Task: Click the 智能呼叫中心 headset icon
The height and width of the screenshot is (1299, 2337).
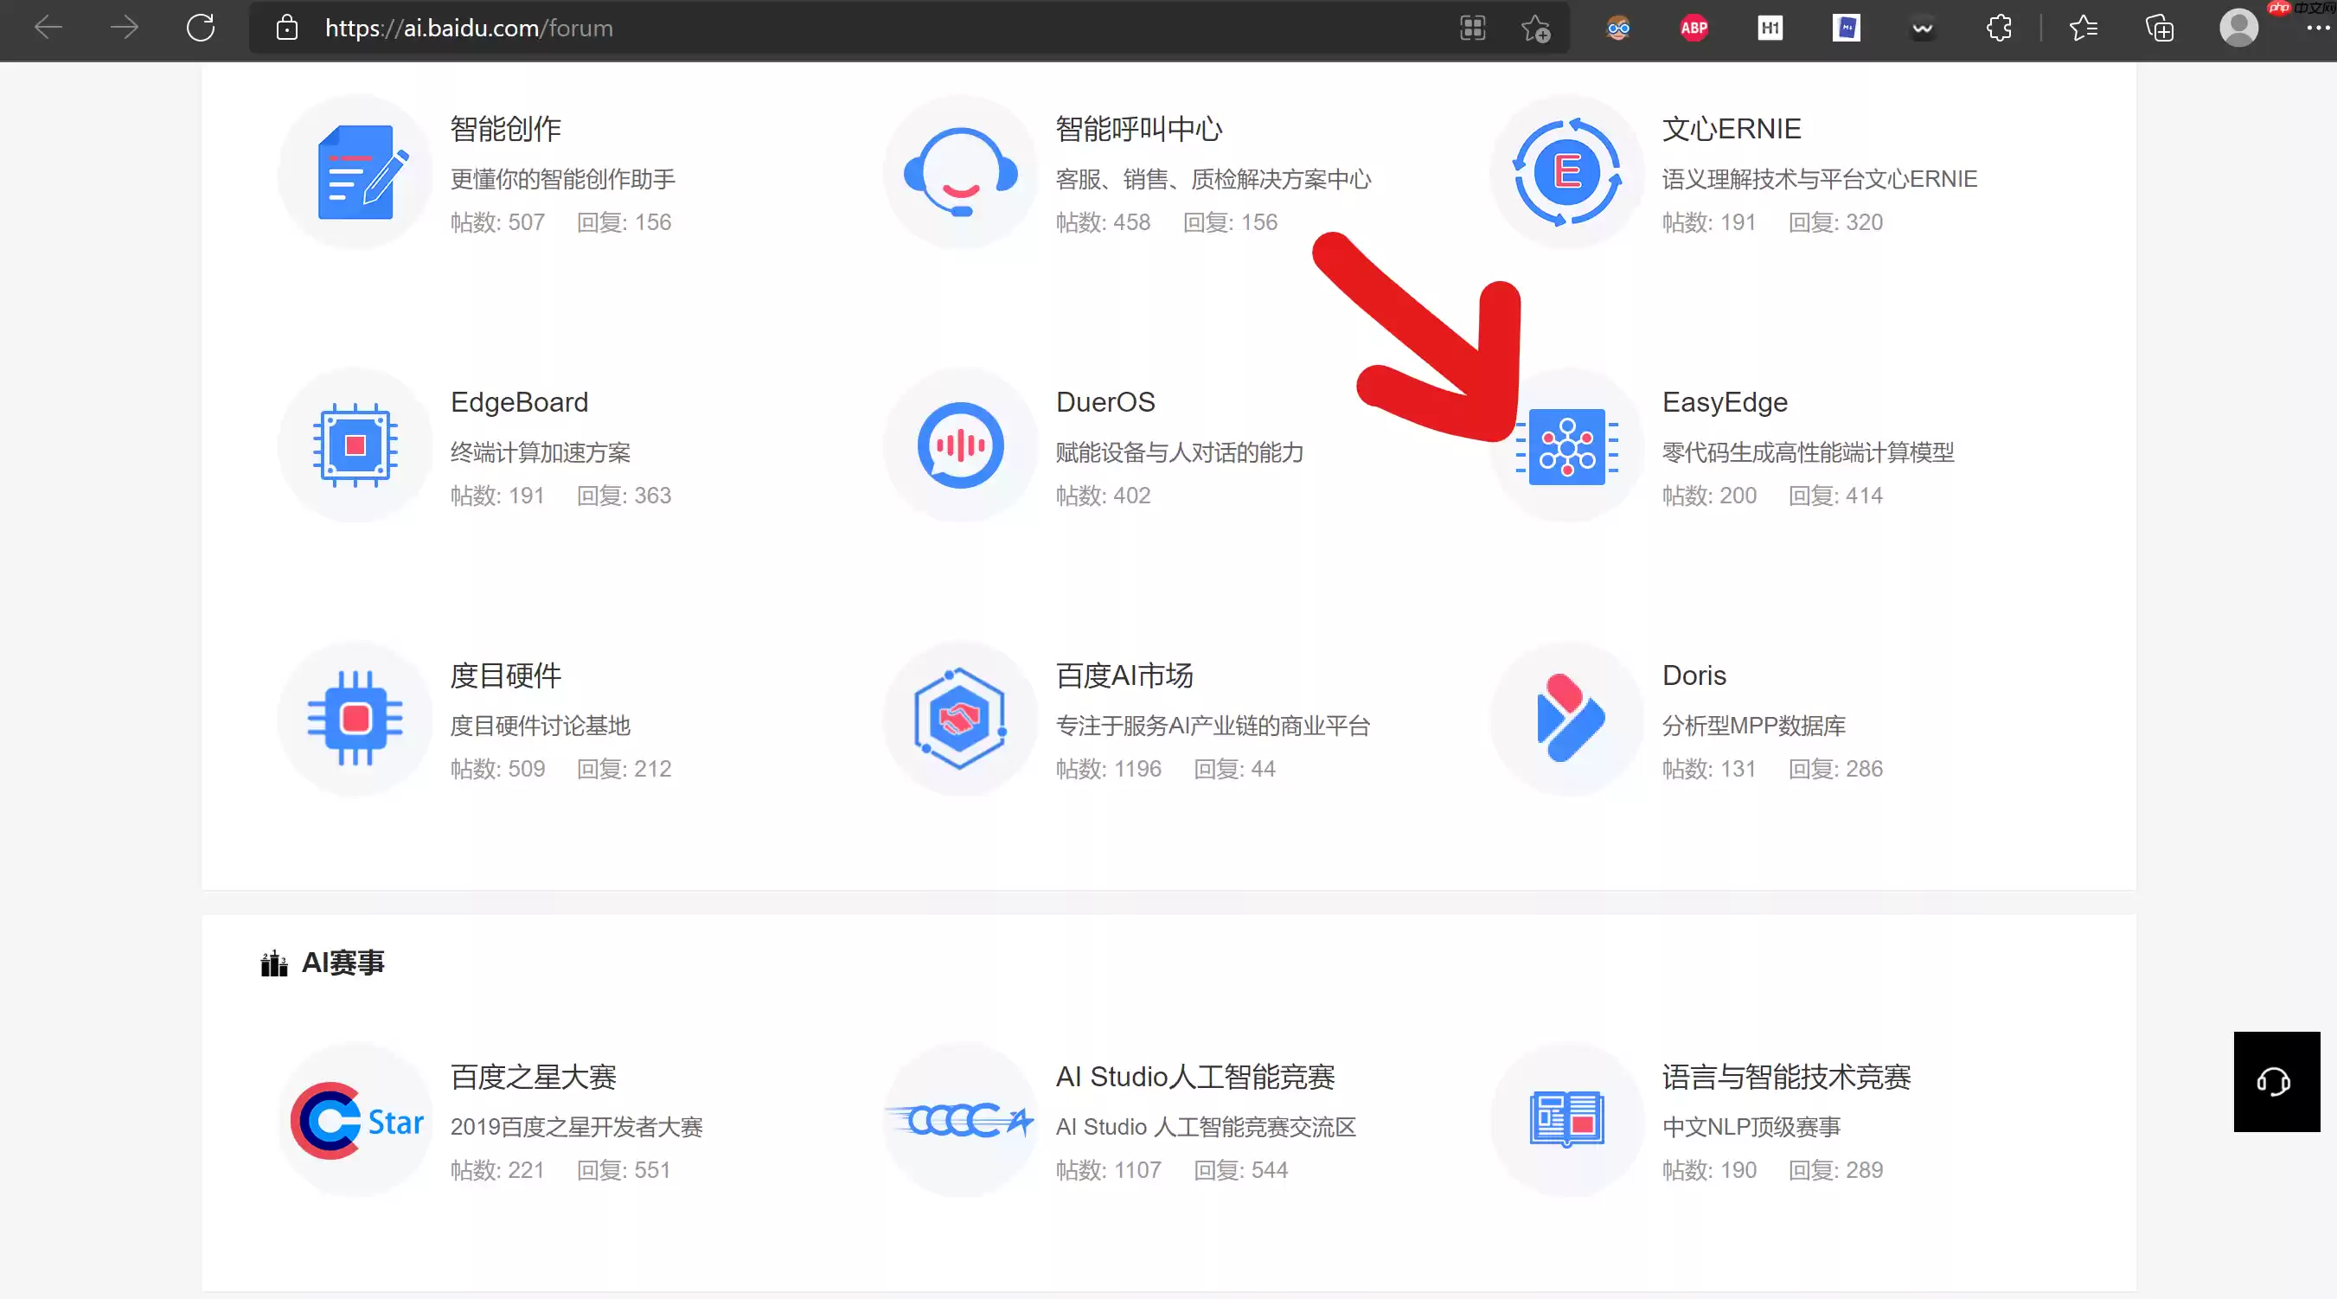Action: 959,171
